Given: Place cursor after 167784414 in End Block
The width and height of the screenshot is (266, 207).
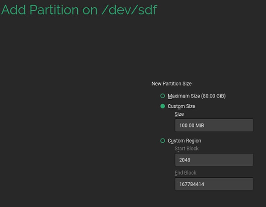Looking at the screenshot, I should point(204,184).
